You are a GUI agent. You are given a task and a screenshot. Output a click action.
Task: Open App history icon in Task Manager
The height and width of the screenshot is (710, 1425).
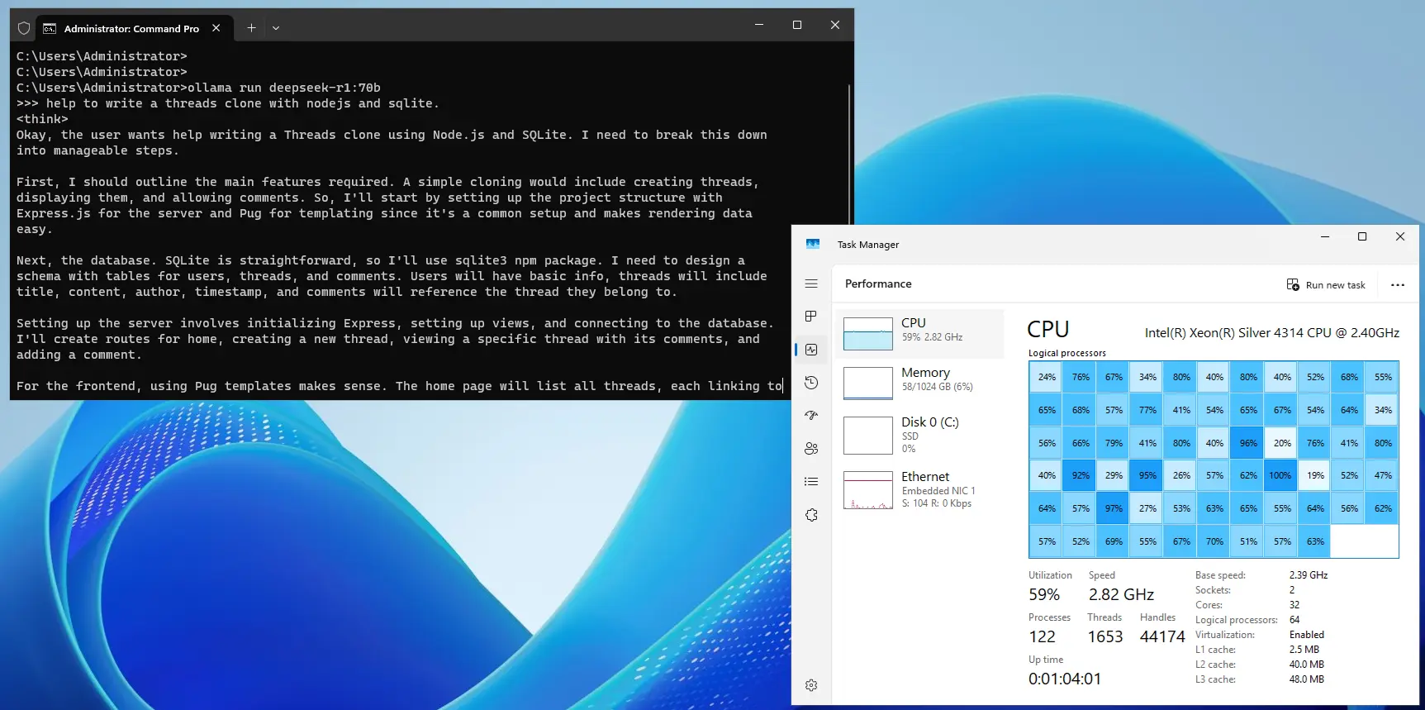pos(811,383)
